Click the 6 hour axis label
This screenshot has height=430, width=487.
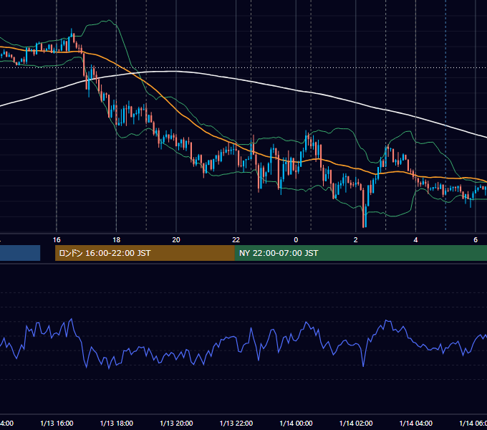(x=476, y=240)
